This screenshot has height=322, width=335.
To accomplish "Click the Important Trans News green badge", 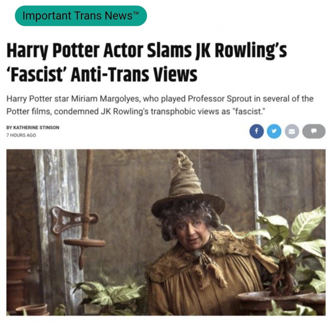I will pyautogui.click(x=81, y=16).
